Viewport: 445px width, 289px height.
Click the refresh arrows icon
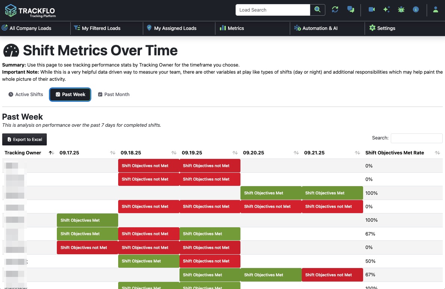pos(335,10)
